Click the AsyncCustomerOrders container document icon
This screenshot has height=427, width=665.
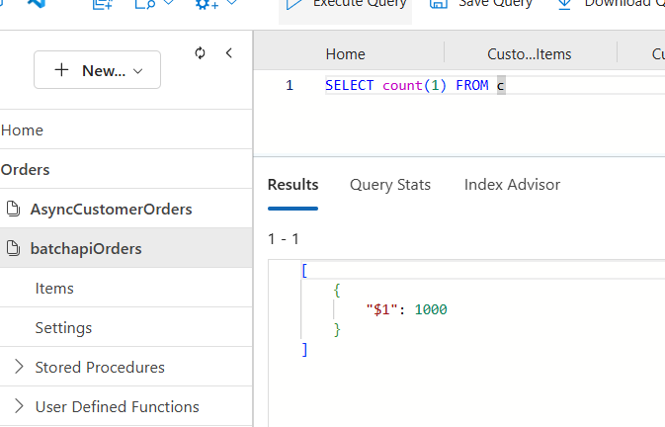tap(13, 209)
